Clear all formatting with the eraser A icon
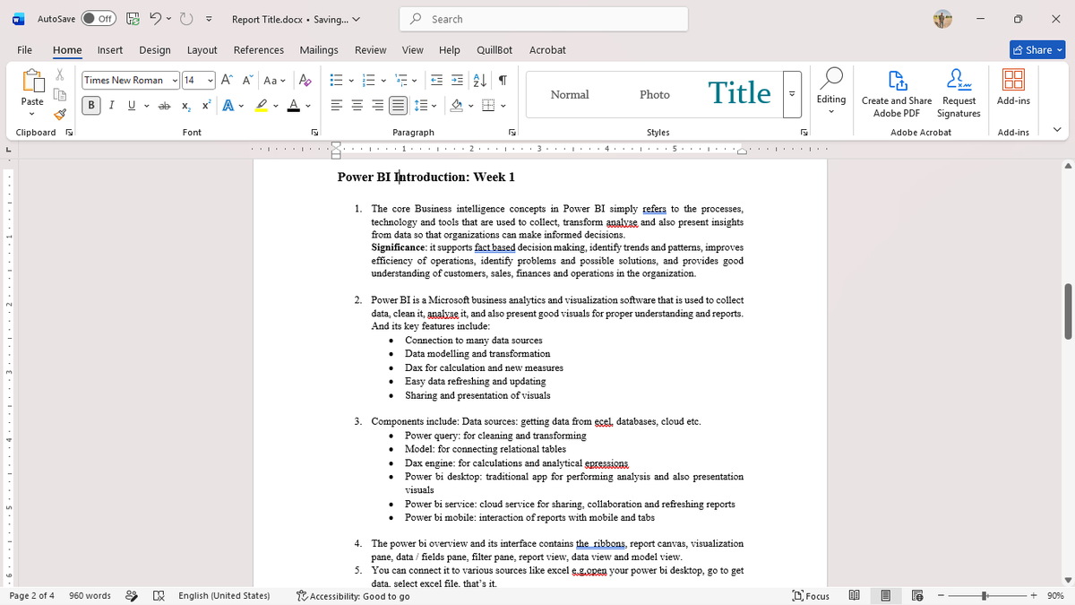 tap(305, 80)
